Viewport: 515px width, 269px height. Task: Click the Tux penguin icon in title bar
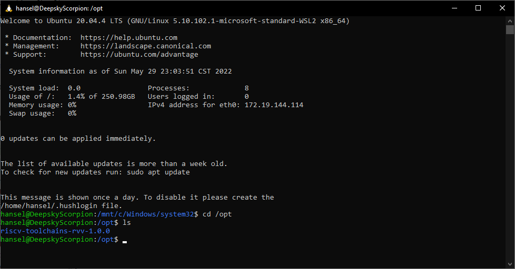click(x=9, y=8)
